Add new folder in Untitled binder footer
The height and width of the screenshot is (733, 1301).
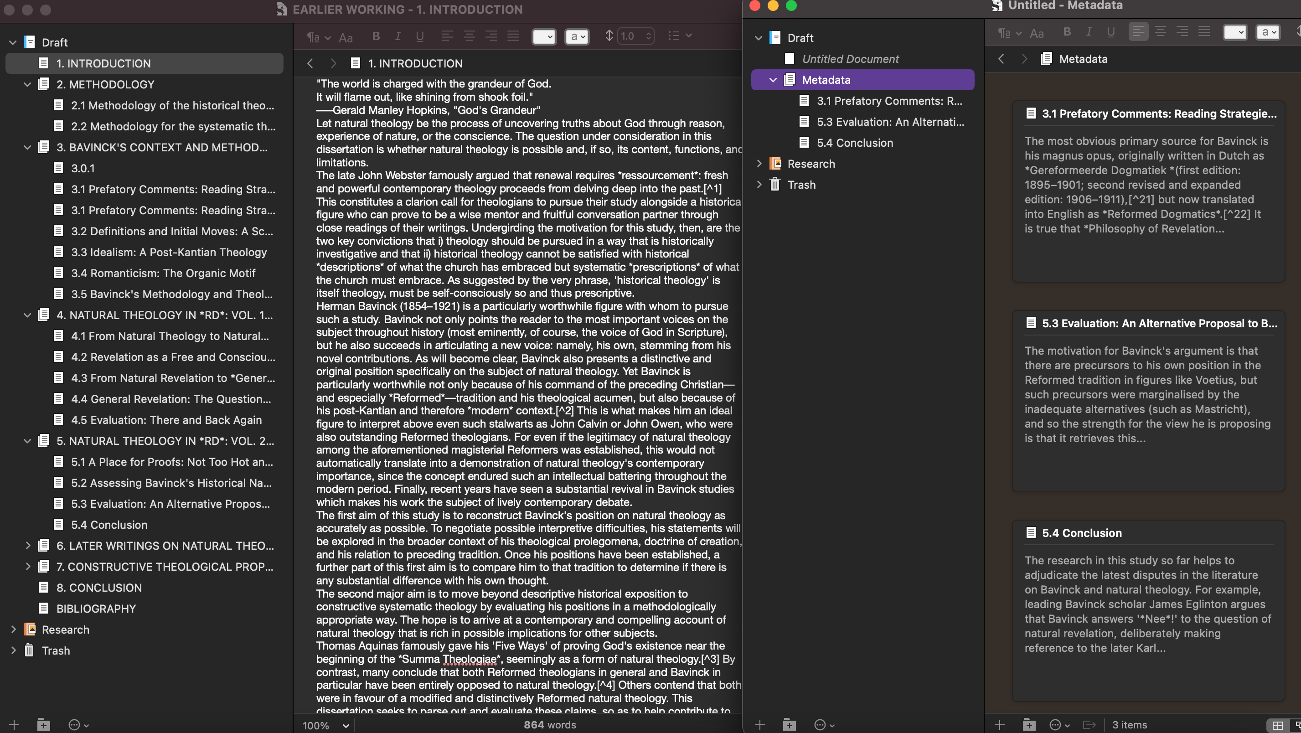click(x=790, y=725)
